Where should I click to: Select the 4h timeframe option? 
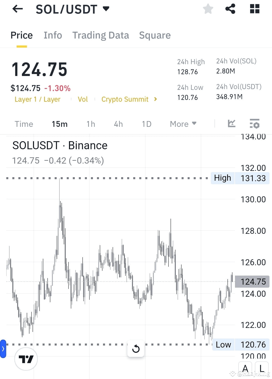point(118,124)
